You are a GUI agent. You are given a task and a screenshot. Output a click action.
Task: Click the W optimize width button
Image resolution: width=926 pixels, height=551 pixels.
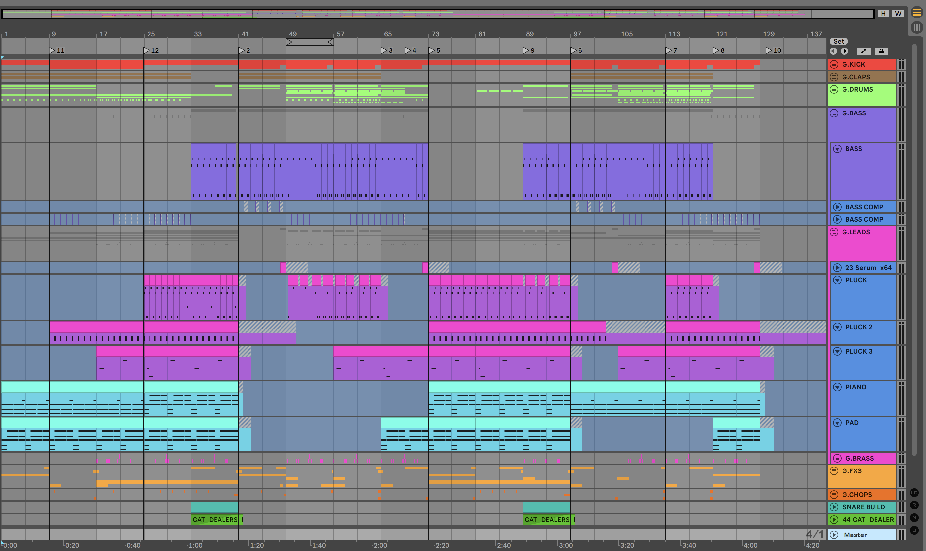[898, 14]
